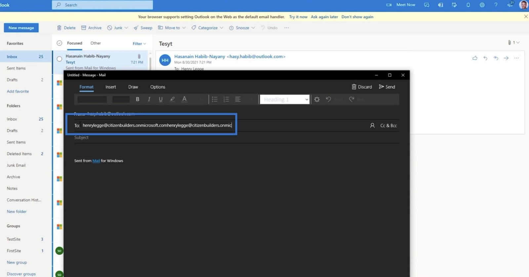Expand the Snooze dropdown
Viewport: 529px width, 277px height.
[253, 28]
